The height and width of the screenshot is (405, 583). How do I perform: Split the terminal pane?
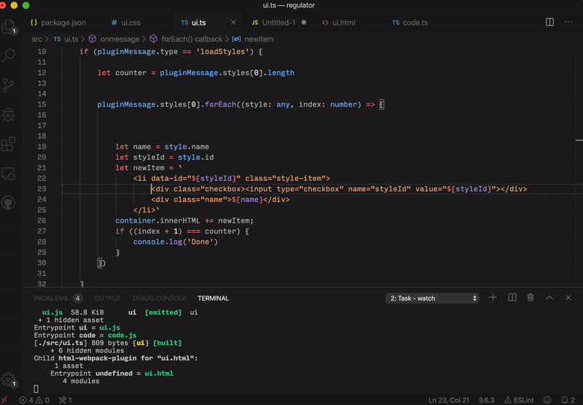click(512, 298)
